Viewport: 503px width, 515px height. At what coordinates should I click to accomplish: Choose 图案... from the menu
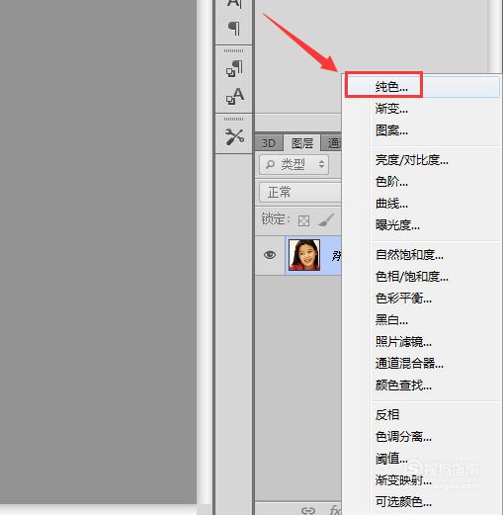pos(422,130)
